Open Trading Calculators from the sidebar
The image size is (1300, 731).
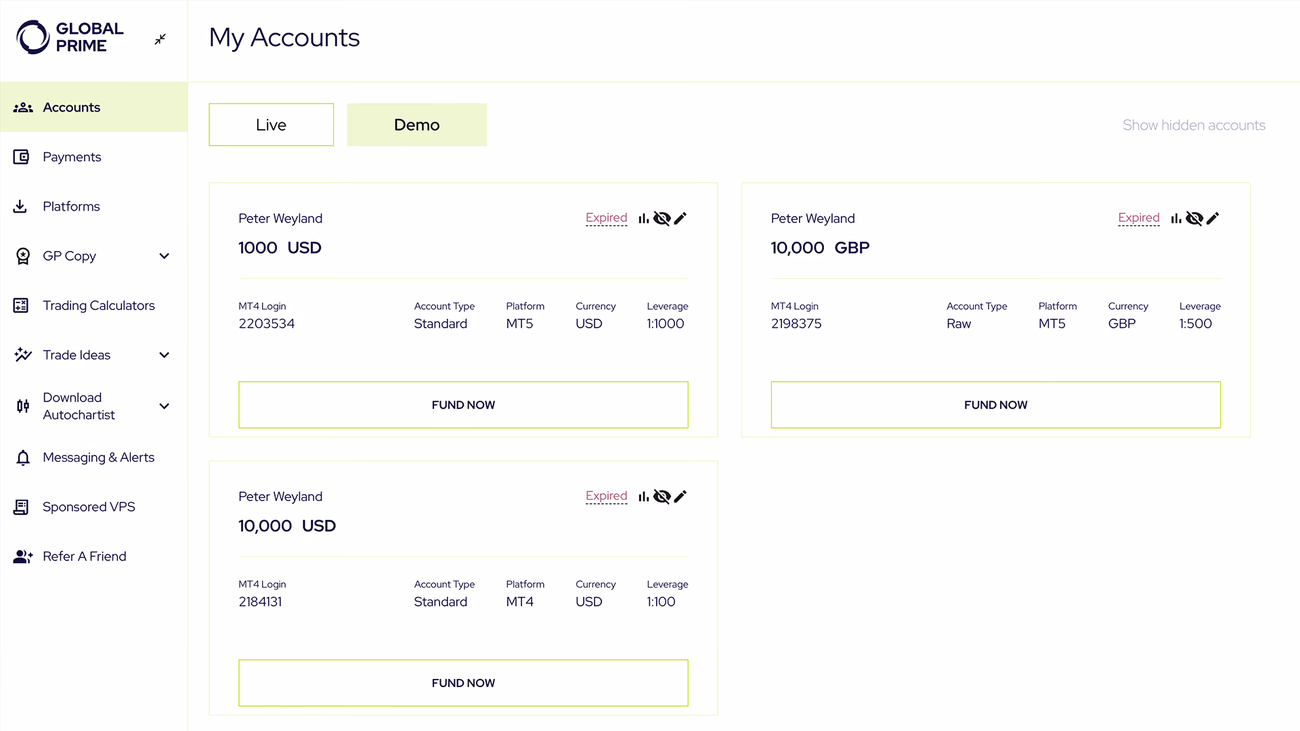pyautogui.click(x=93, y=305)
